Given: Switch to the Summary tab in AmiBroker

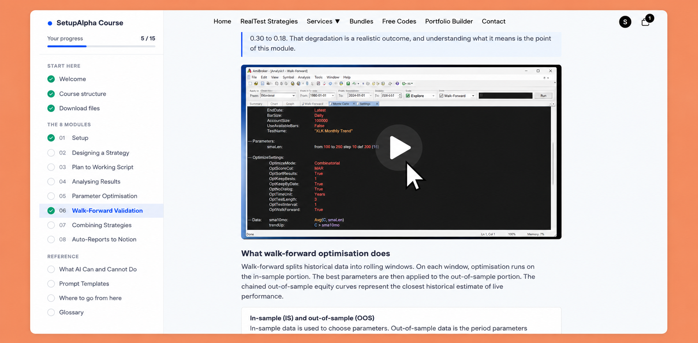Looking at the screenshot, I should point(256,104).
